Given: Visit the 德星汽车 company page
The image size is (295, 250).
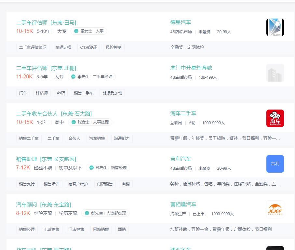Looking at the screenshot, I should [x=181, y=22].
